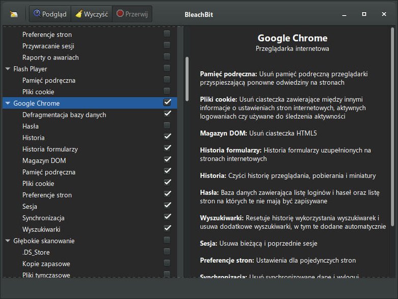
Task: Collapse the Google Chrome tree group
Action: (8, 103)
